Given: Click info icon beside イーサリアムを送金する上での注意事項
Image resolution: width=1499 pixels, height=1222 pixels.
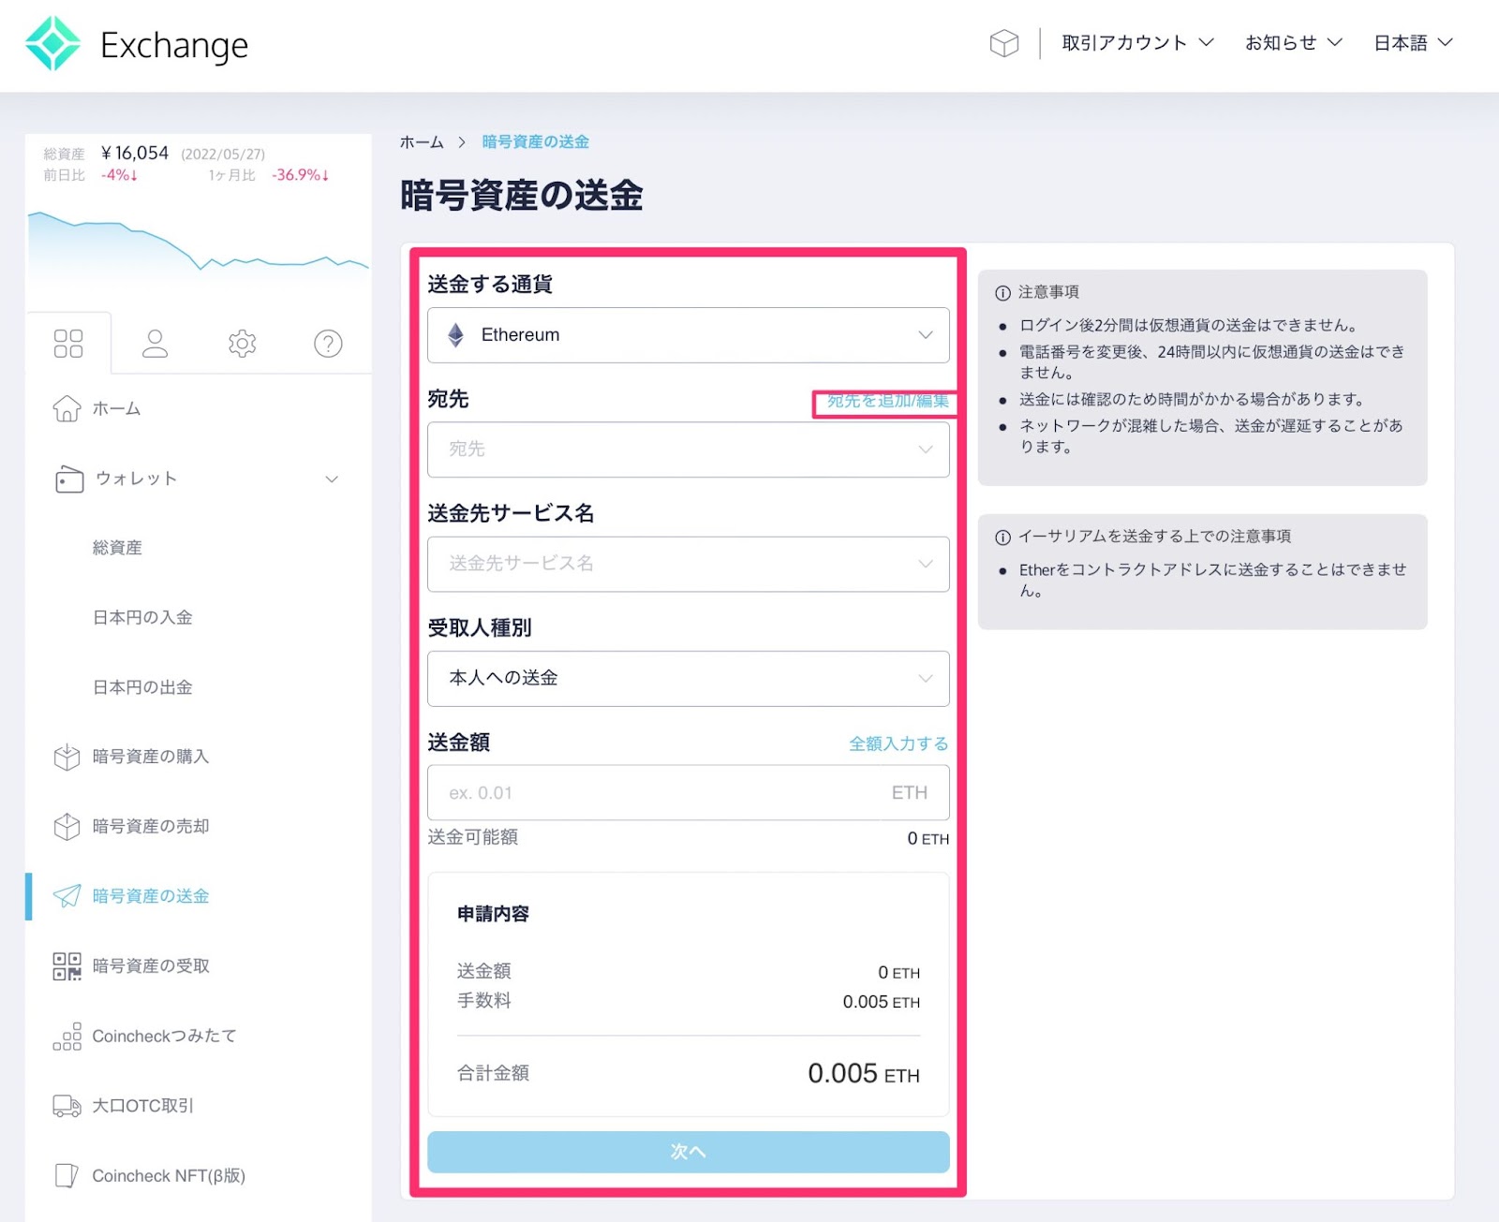Looking at the screenshot, I should (1002, 537).
